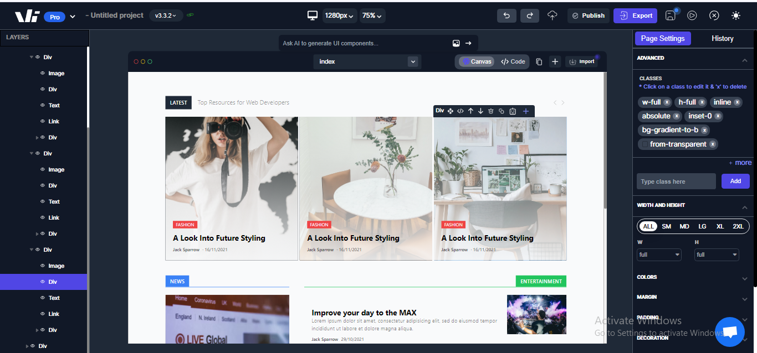Collapse the Width and Height section
The width and height of the screenshot is (757, 353).
pos(745,207)
